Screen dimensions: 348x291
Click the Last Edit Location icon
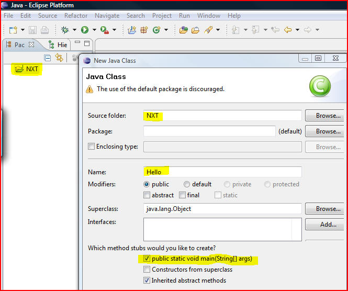coord(275,30)
